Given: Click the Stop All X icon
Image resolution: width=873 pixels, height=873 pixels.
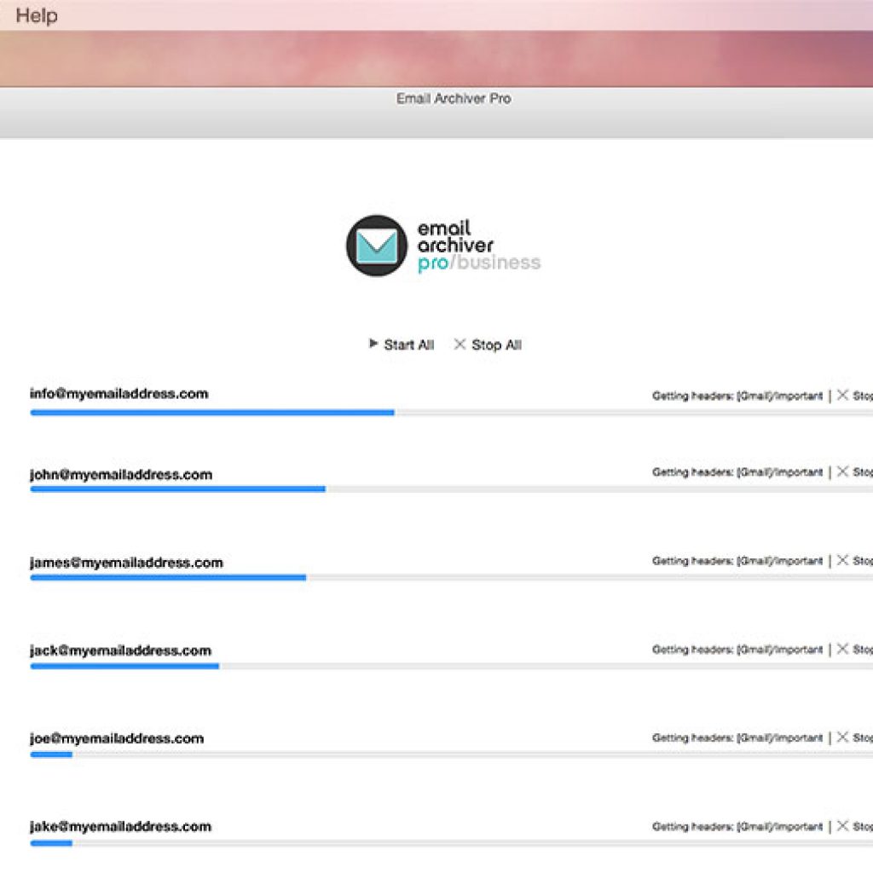Looking at the screenshot, I should 460,344.
